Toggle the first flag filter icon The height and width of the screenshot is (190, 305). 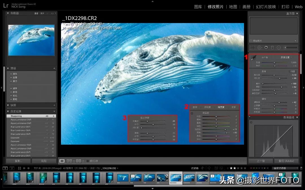coord(202,168)
